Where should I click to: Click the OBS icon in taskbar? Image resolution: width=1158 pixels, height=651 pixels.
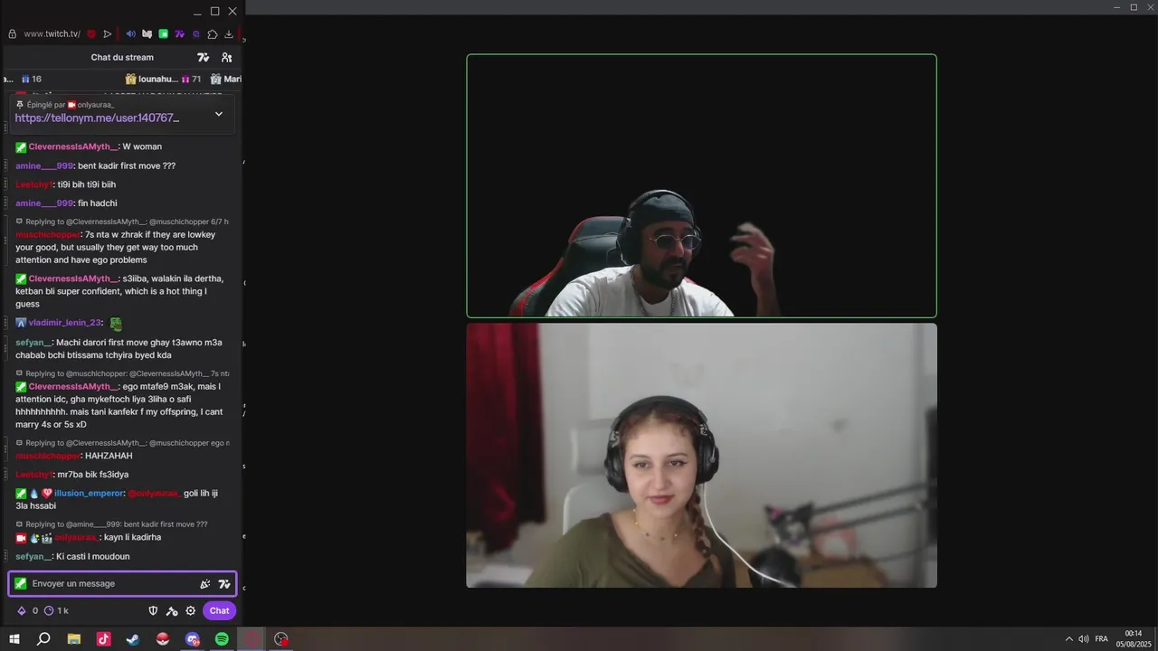tap(281, 639)
